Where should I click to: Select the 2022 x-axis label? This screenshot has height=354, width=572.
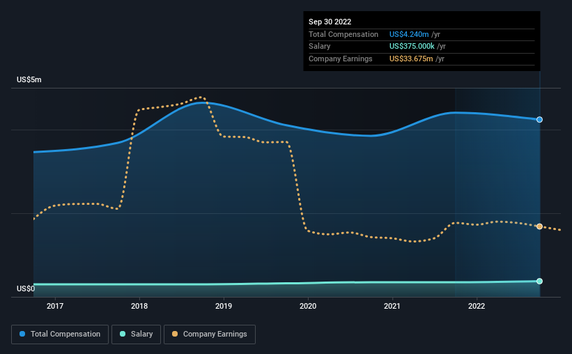(477, 306)
